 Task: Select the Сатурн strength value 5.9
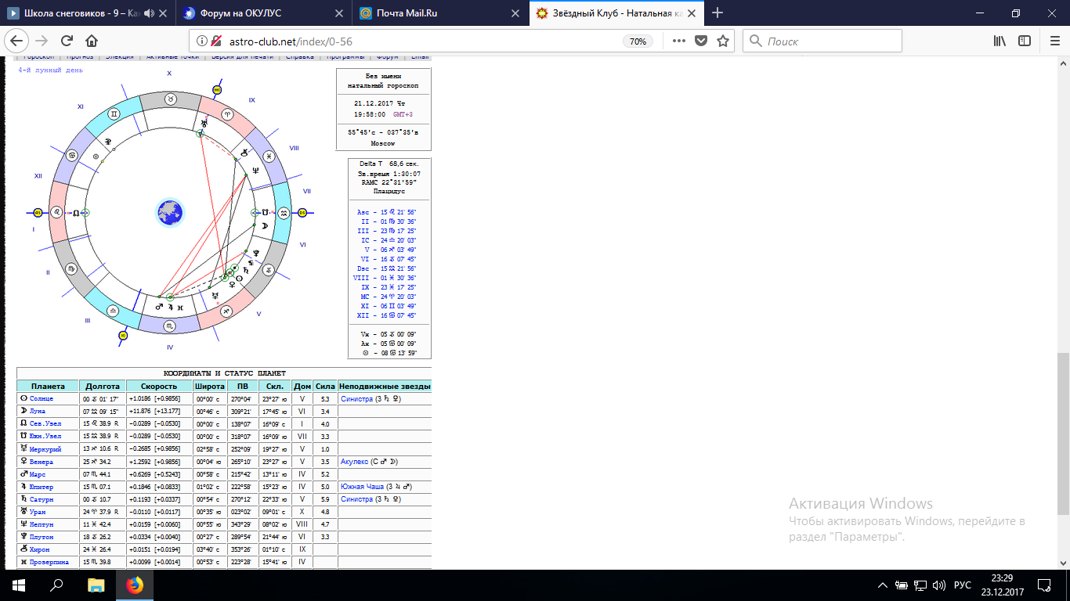pyautogui.click(x=324, y=499)
